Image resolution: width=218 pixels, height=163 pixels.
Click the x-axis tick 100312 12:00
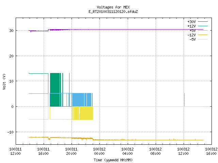click(x=183, y=151)
